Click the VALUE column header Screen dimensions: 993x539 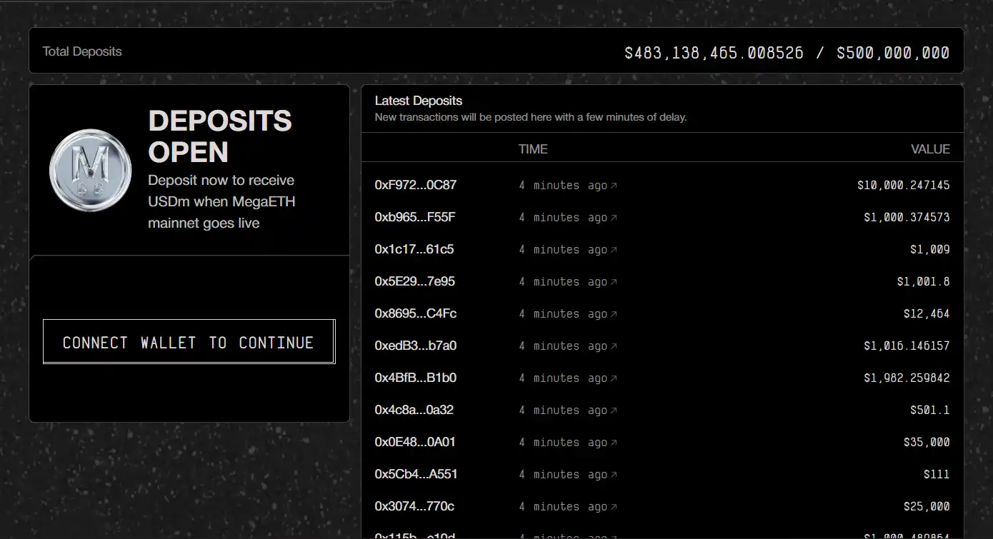point(930,149)
